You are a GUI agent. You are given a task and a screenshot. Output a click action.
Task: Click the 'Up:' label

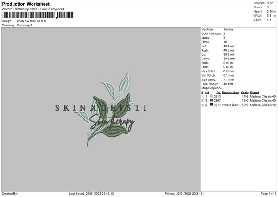(203, 54)
